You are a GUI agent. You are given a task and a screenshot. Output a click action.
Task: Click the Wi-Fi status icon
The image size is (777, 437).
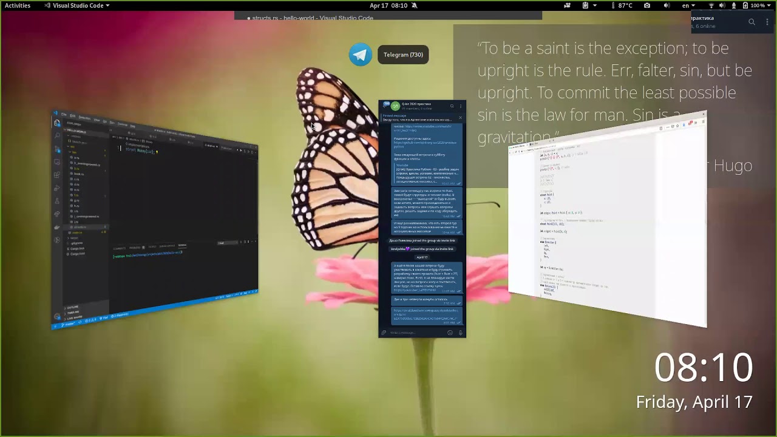click(x=711, y=5)
